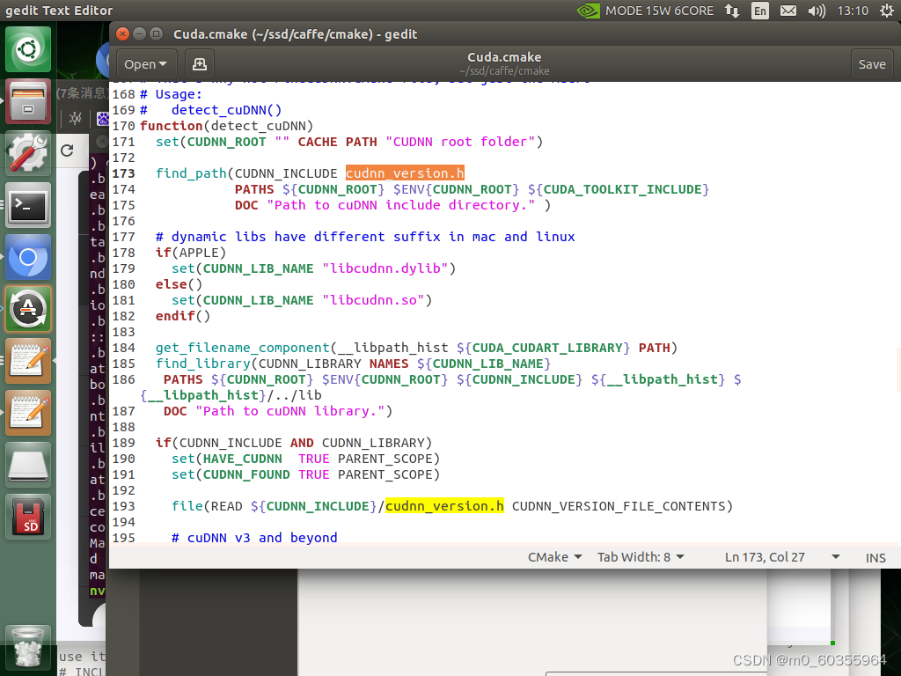Change the Tab Width: 8 setting

tap(641, 557)
